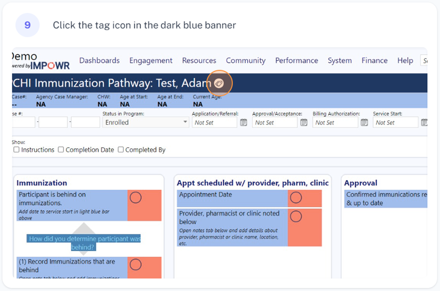Enable the Completed By checkbox
The image size is (440, 291).
point(120,150)
